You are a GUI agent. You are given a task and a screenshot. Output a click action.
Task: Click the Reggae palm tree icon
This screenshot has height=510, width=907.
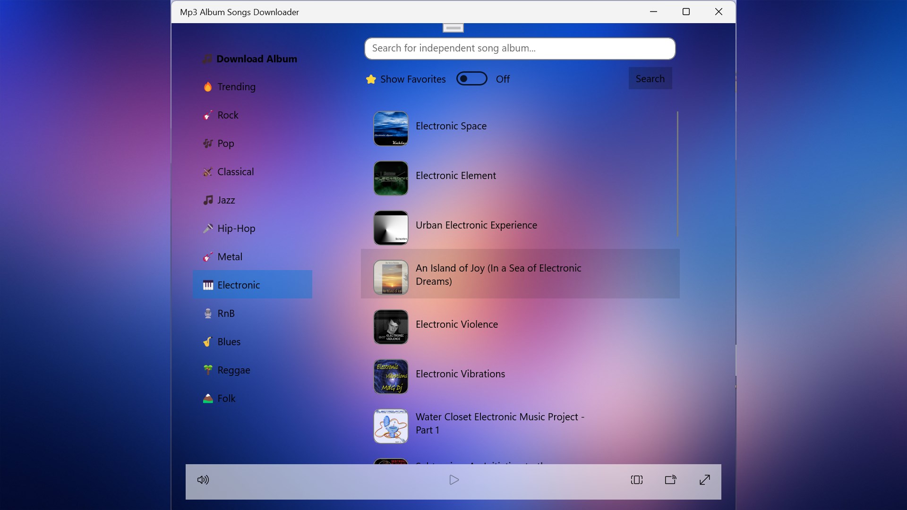coord(208,370)
